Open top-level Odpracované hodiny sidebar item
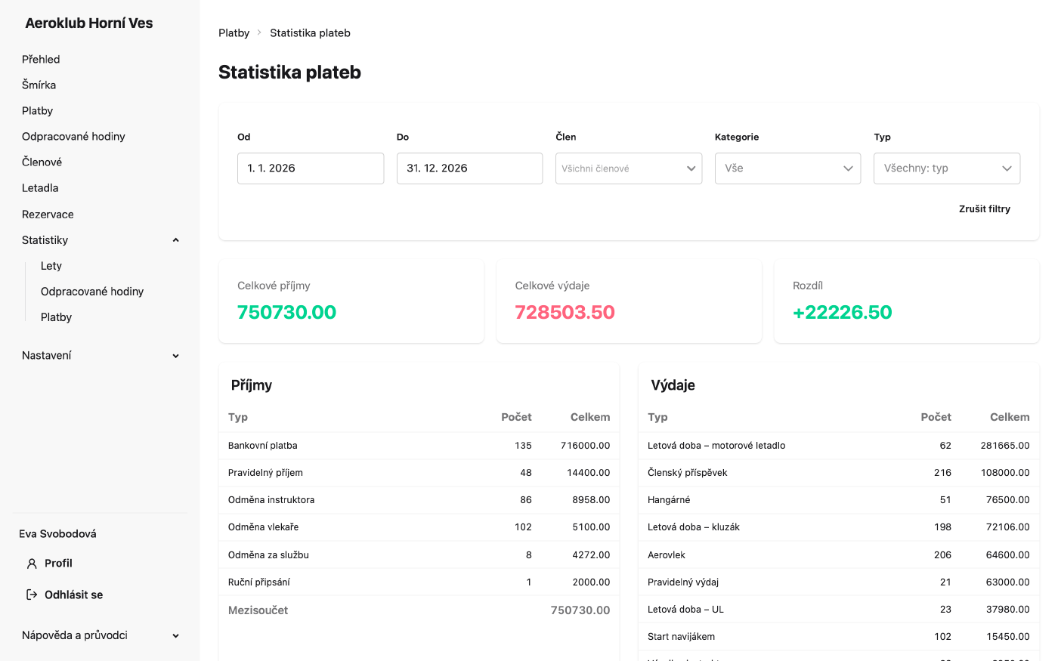Viewport: 1058px width, 661px height. tap(73, 136)
